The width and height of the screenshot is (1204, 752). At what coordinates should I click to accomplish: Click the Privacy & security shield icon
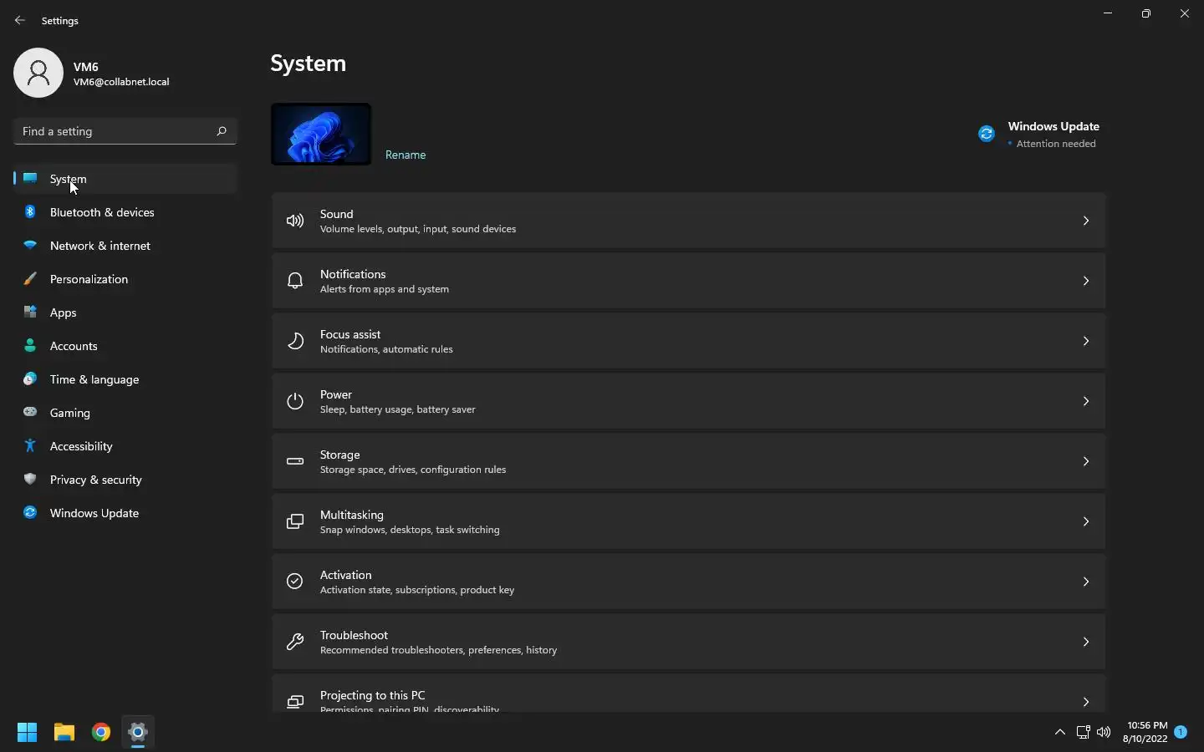coord(30,480)
